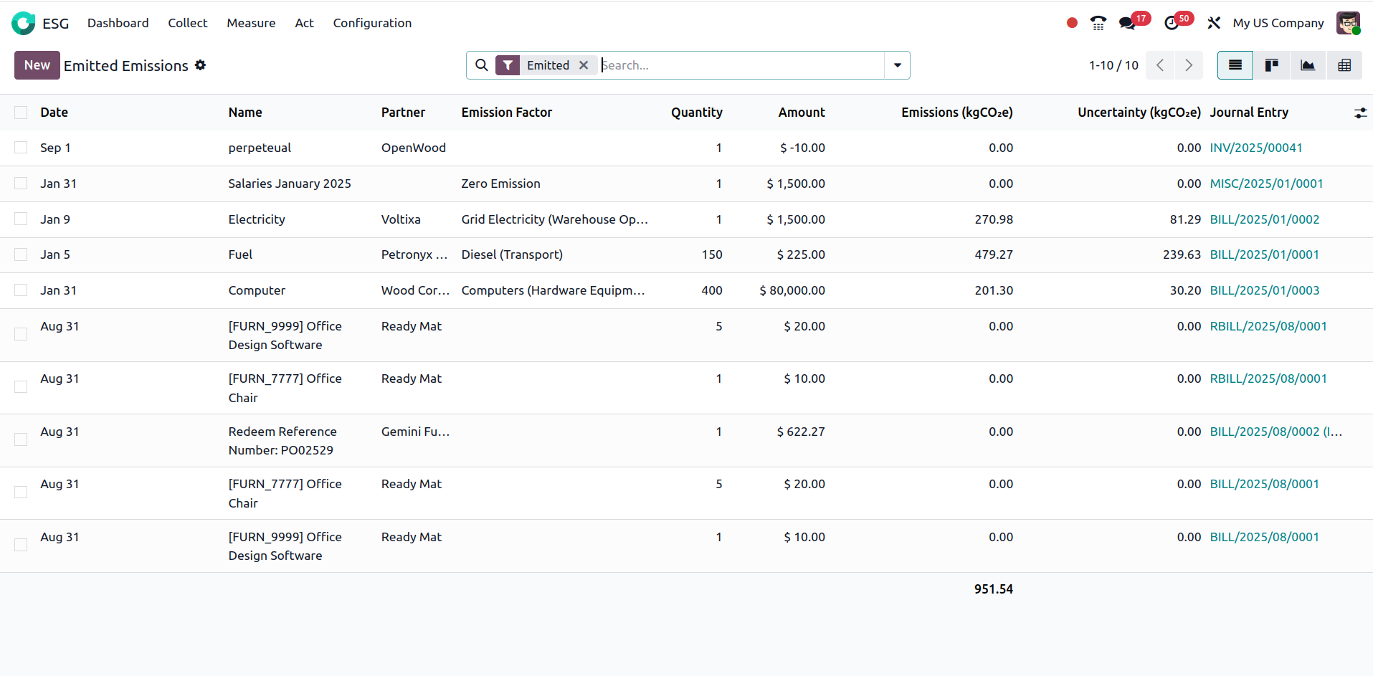The image size is (1373, 676).
Task: Click the New button
Action: click(37, 65)
